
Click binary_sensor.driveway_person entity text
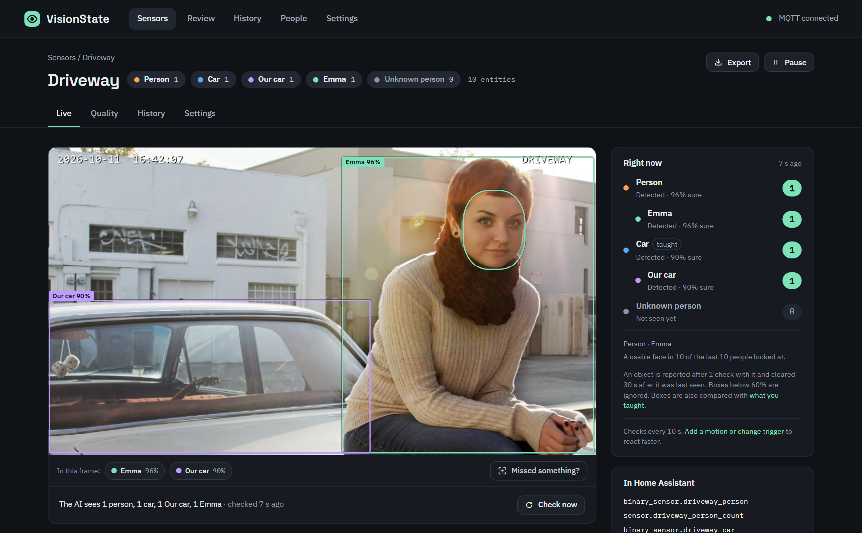coord(685,501)
